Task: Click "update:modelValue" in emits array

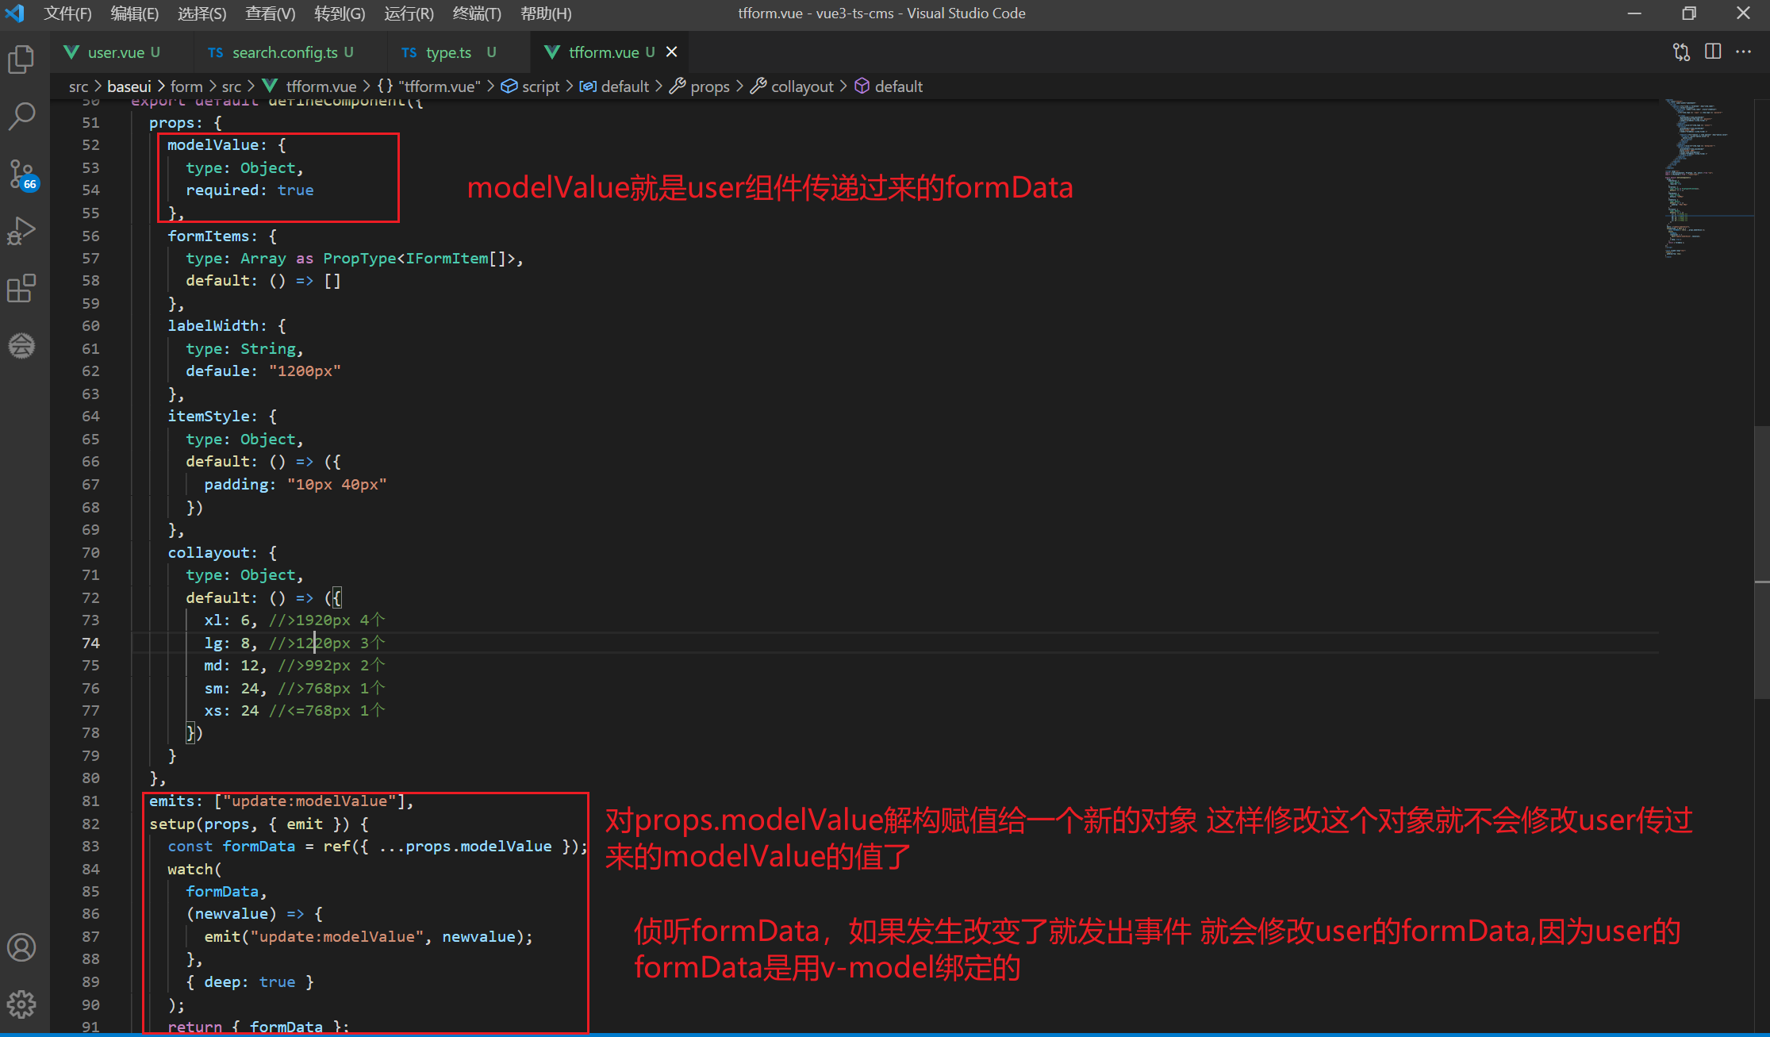Action: click(309, 801)
